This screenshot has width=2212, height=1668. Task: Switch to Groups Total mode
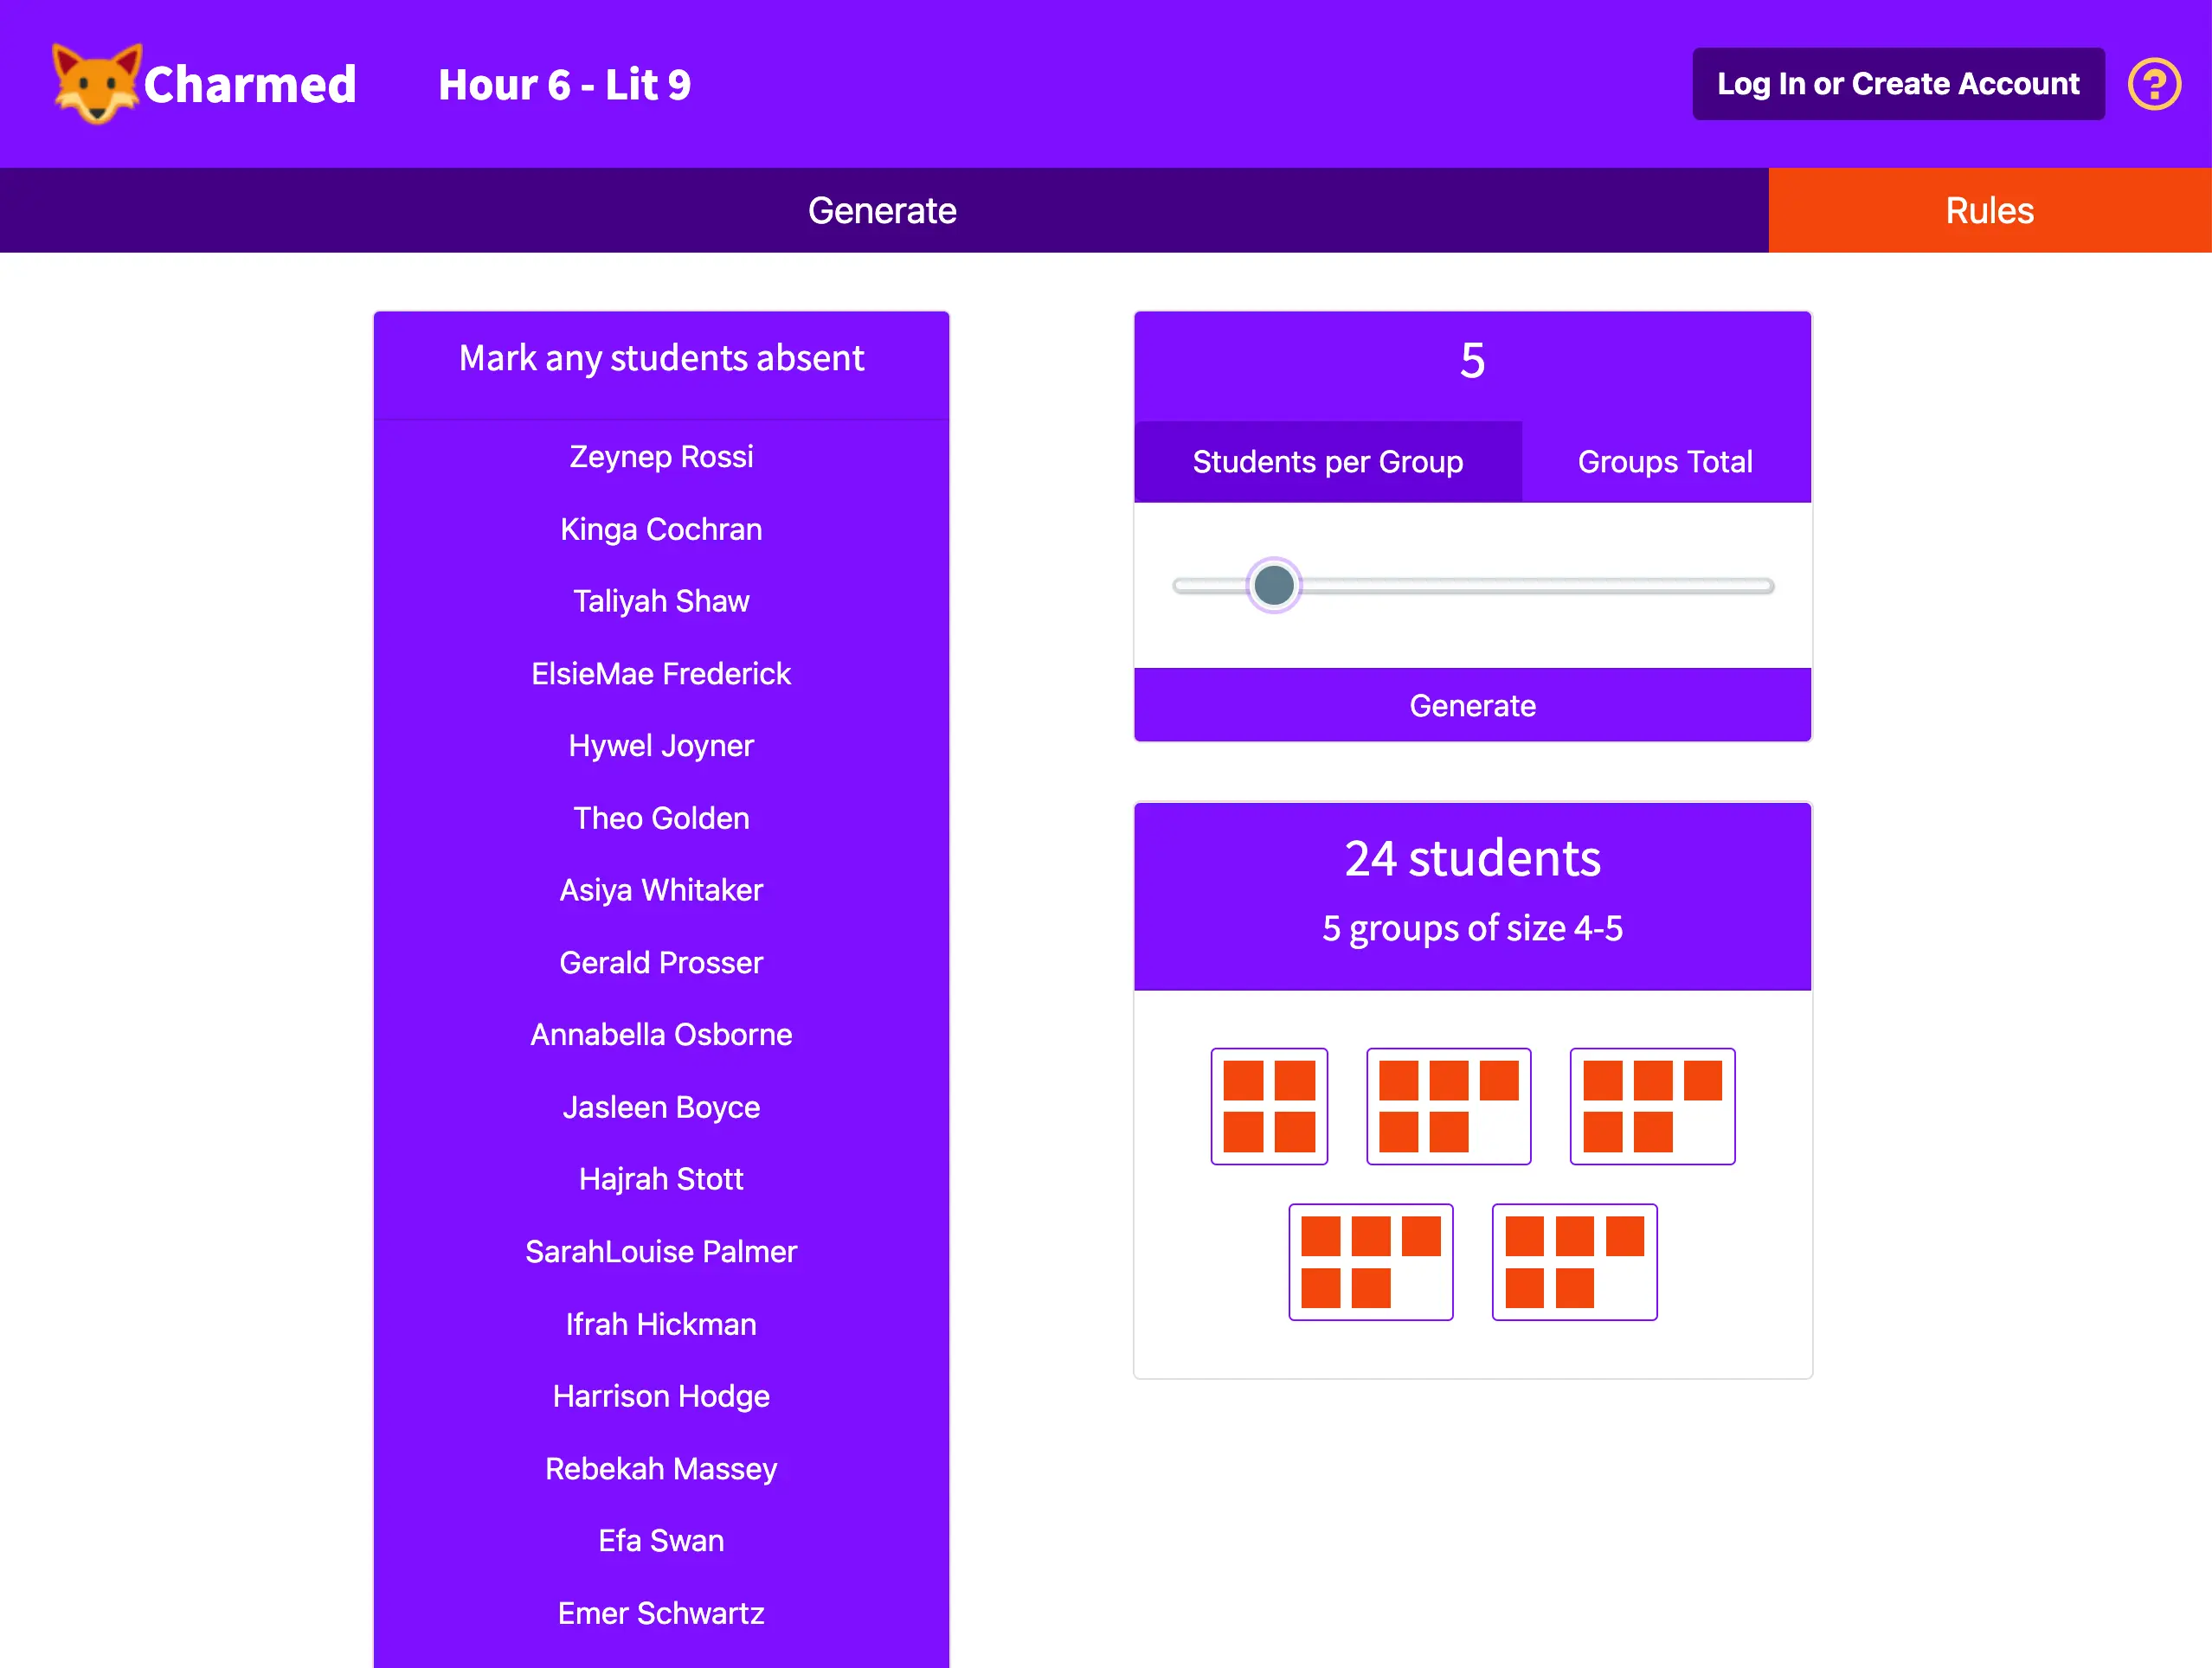click(1664, 462)
